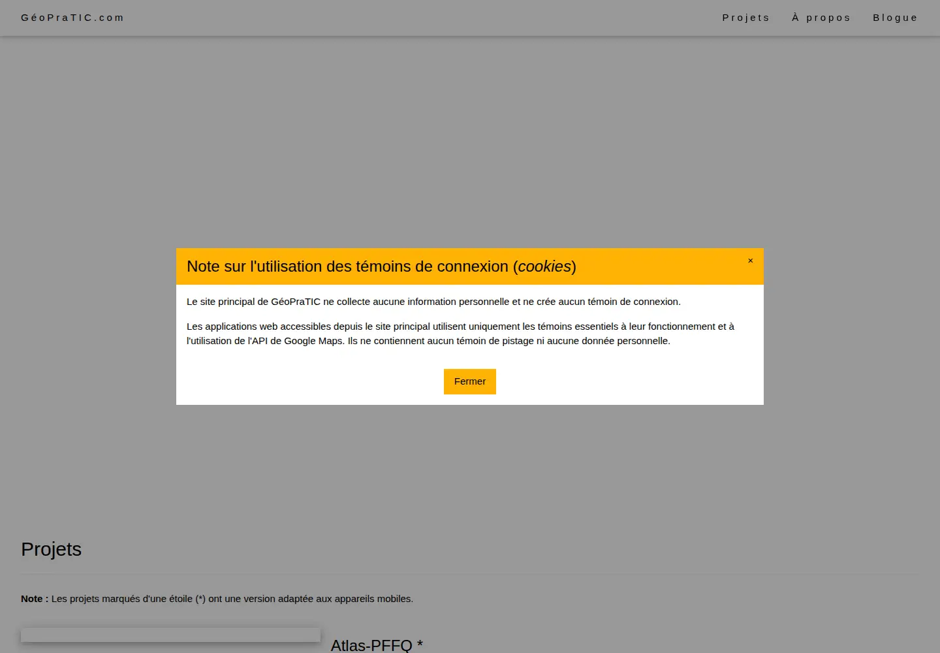Select the Atlas-PFFQ project title
The width and height of the screenshot is (940, 653).
[377, 645]
